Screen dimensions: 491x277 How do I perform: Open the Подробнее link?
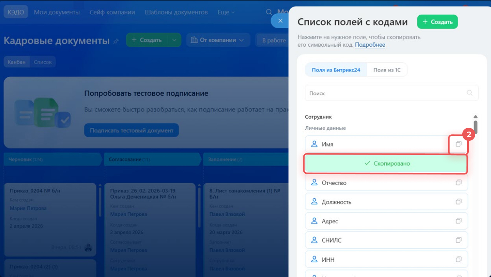point(370,45)
